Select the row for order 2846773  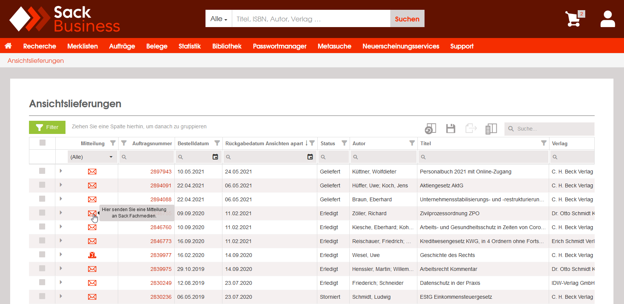42,240
